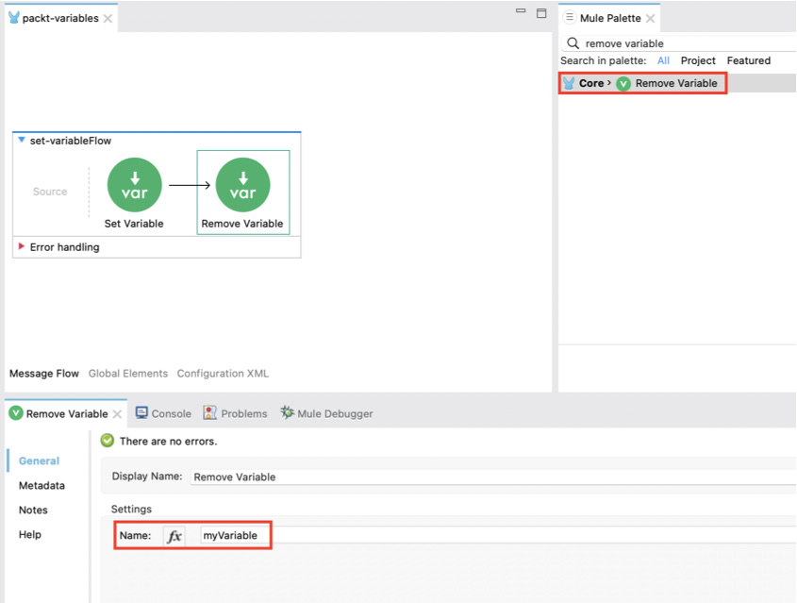Select the Set Variable component icon
The image size is (797, 603).
click(134, 185)
